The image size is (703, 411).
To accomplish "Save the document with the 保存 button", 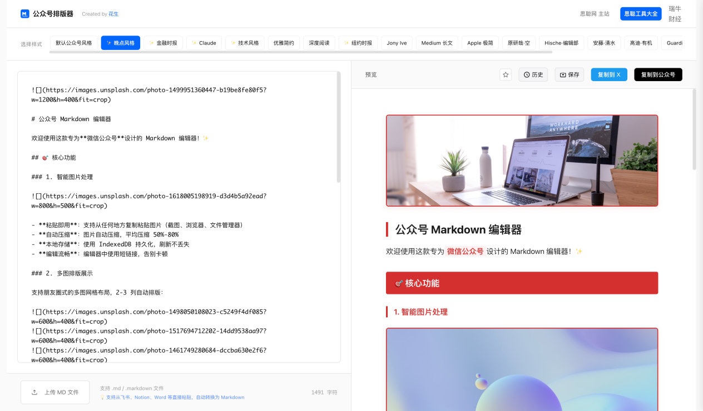I will point(570,74).
